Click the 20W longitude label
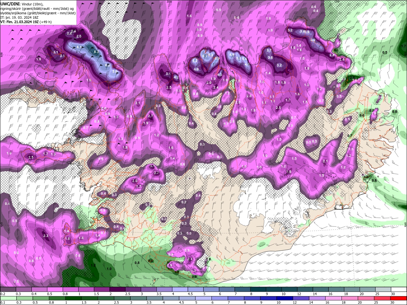The height and width of the screenshot is (305, 407). (x=169, y=2)
